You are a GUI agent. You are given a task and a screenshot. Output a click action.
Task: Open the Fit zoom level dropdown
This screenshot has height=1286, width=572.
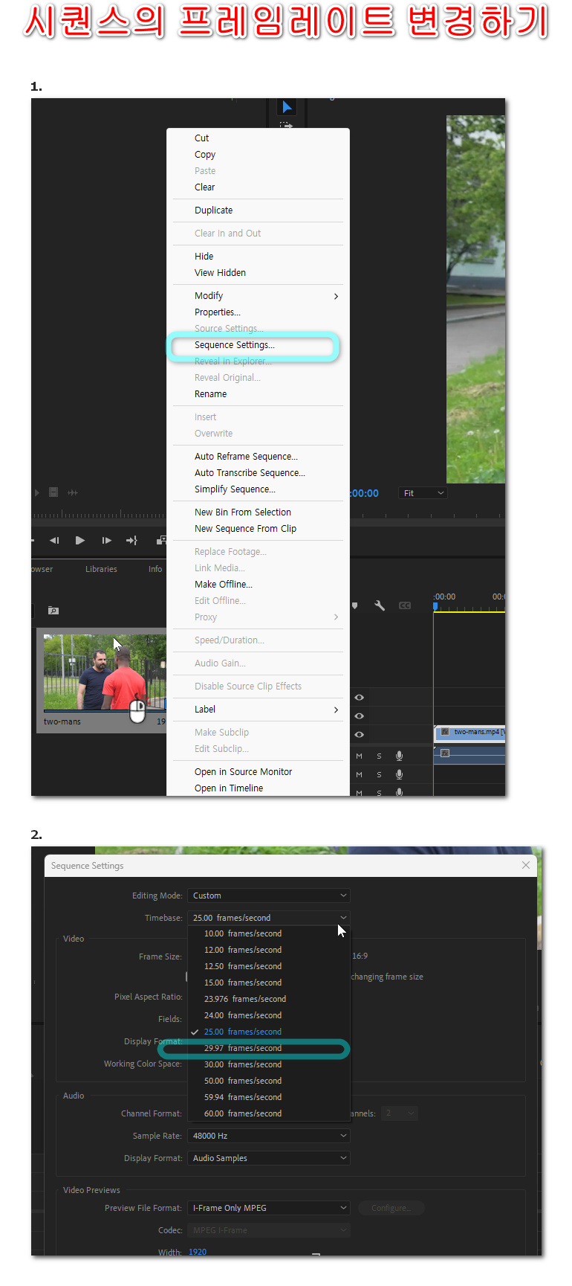click(423, 493)
